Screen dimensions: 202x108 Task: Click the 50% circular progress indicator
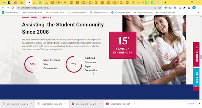pos(32,64)
